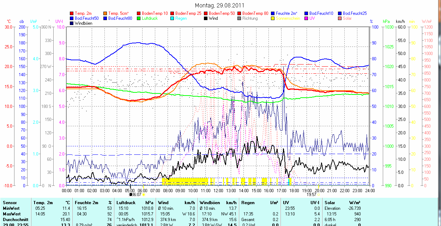Click the chart title Montag, 29.08.2011

pyautogui.click(x=219, y=5)
